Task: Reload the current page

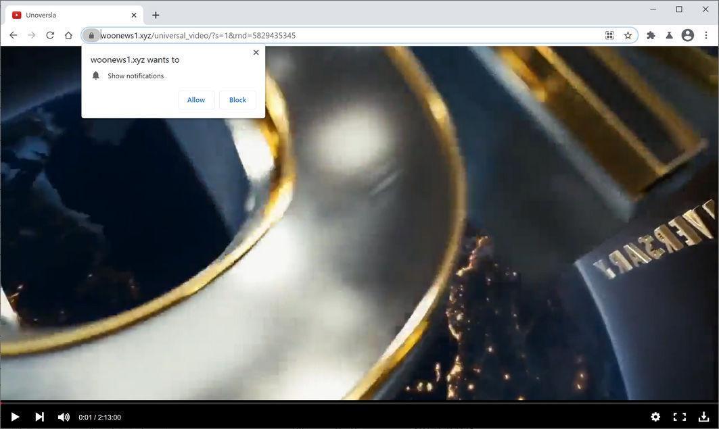Action: coord(50,35)
